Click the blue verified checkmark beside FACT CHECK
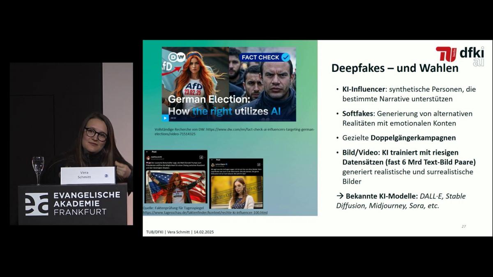The image size is (493, 277). point(286,57)
